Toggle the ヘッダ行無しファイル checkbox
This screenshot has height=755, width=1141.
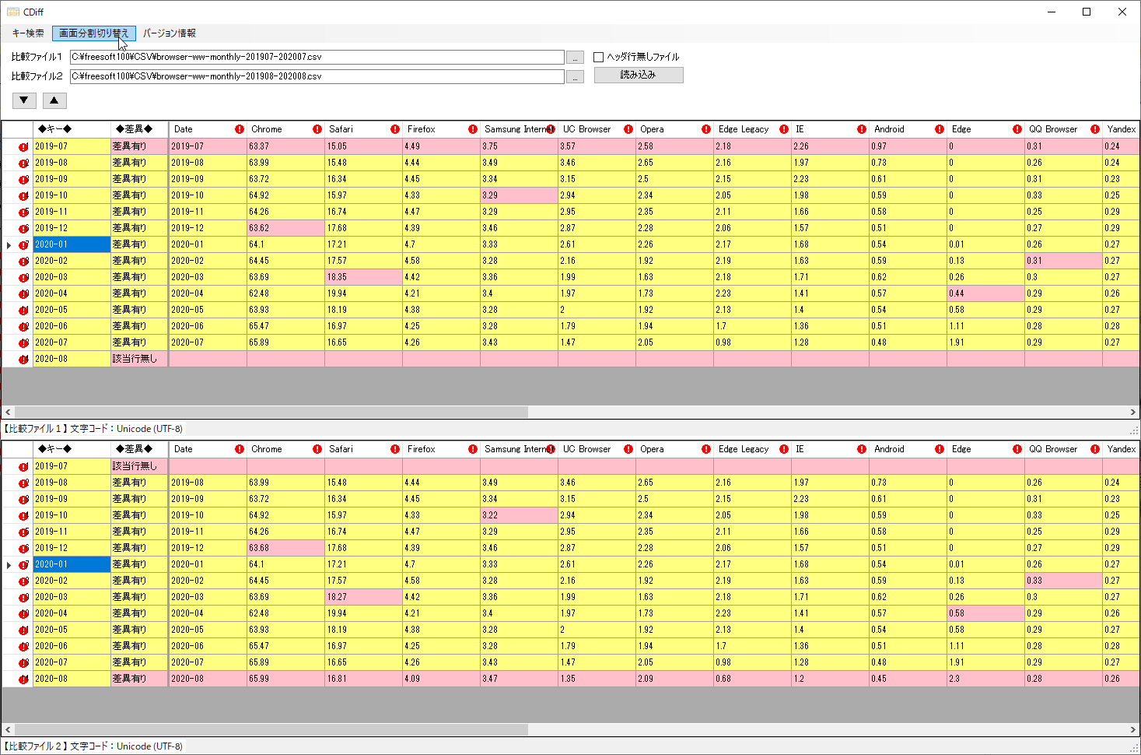click(x=598, y=57)
